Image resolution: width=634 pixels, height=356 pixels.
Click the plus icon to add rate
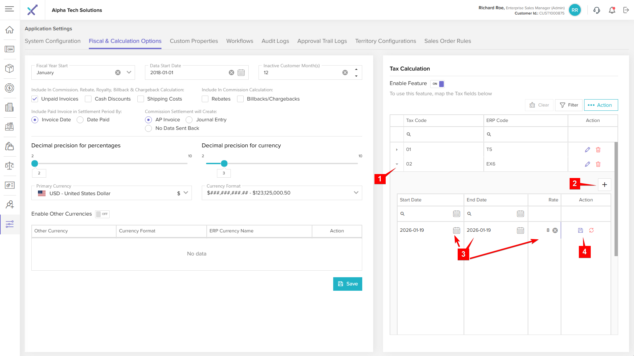point(604,185)
